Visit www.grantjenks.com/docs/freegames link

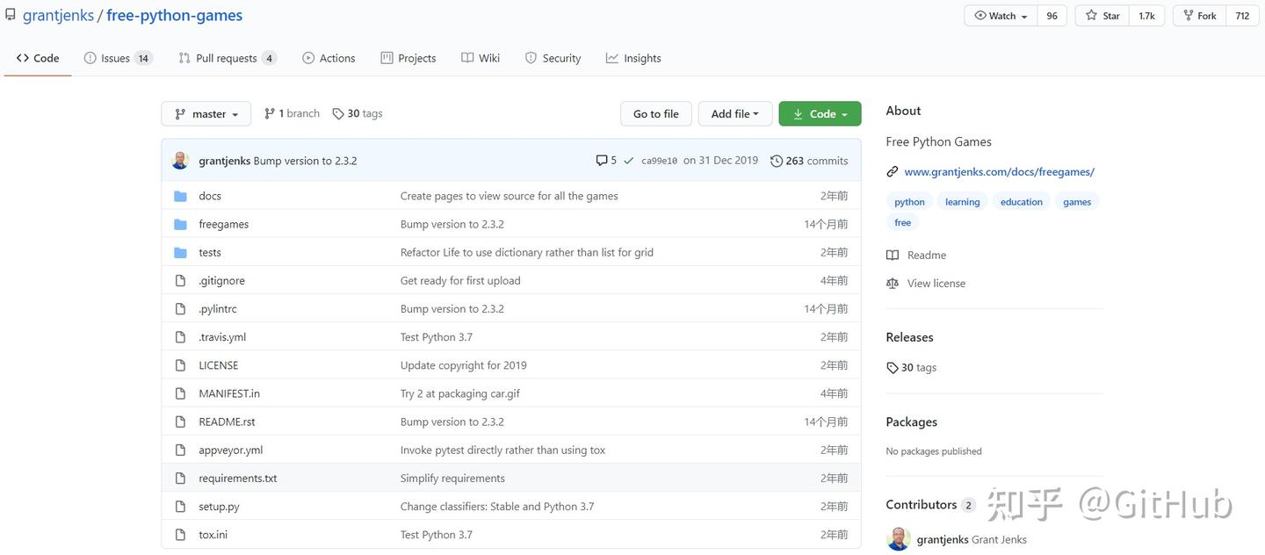tap(999, 171)
